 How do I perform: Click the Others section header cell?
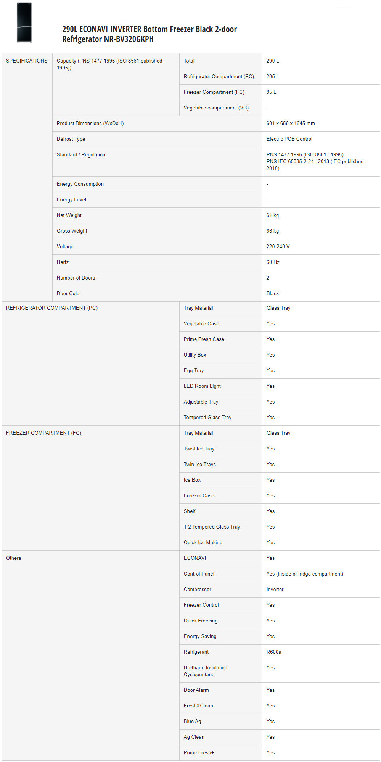(14, 558)
